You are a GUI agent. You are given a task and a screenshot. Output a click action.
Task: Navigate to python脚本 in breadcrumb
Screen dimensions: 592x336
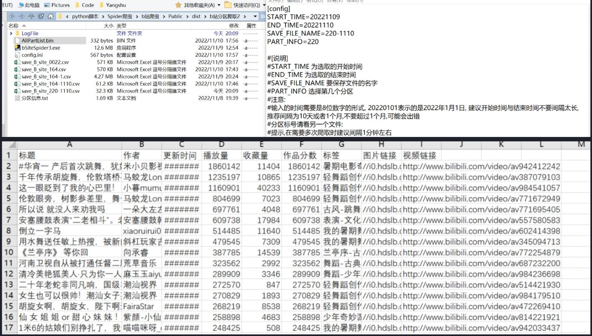85,16
